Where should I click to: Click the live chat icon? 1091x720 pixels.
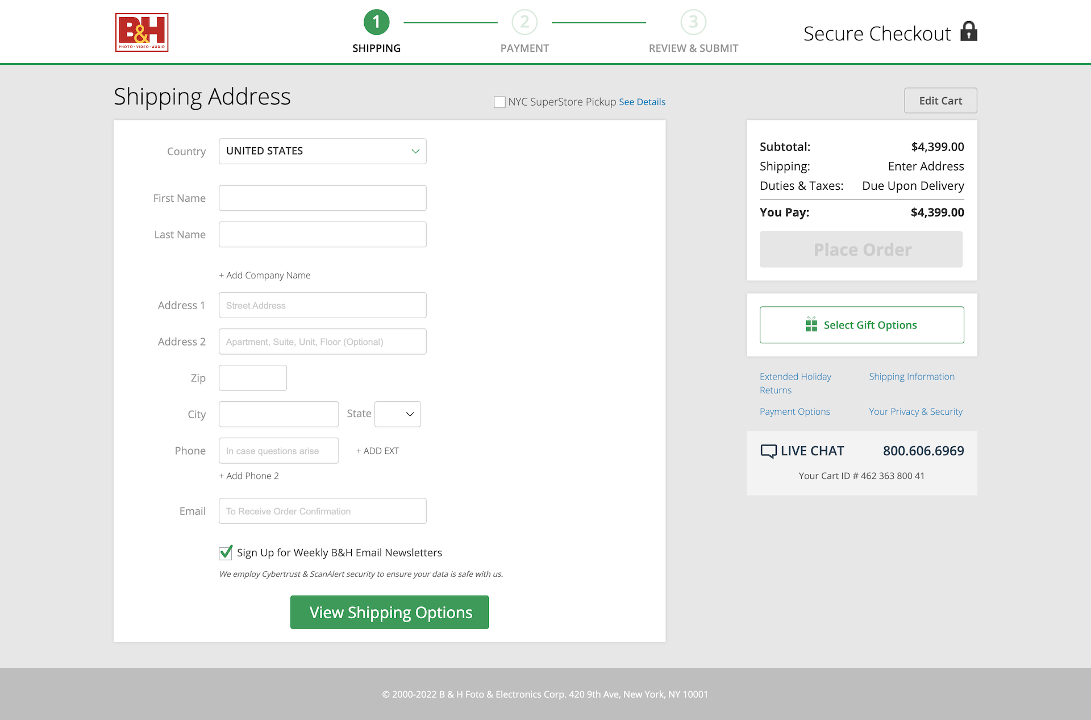768,451
